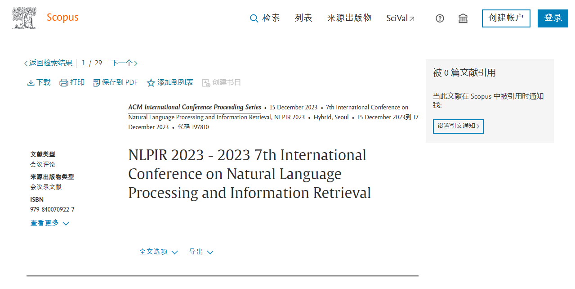Open ACM International Conference Proceeding Series link
The image size is (575, 289).
point(195,108)
